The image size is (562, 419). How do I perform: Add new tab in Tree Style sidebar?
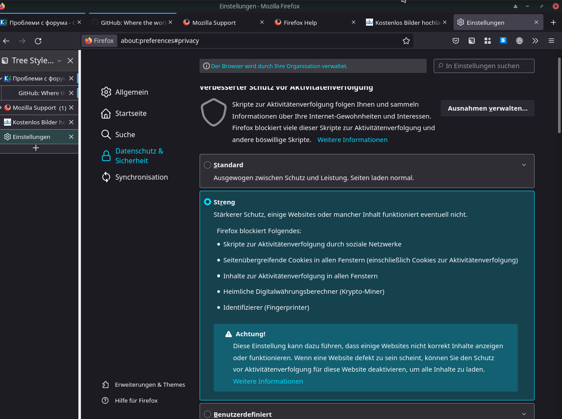36,148
